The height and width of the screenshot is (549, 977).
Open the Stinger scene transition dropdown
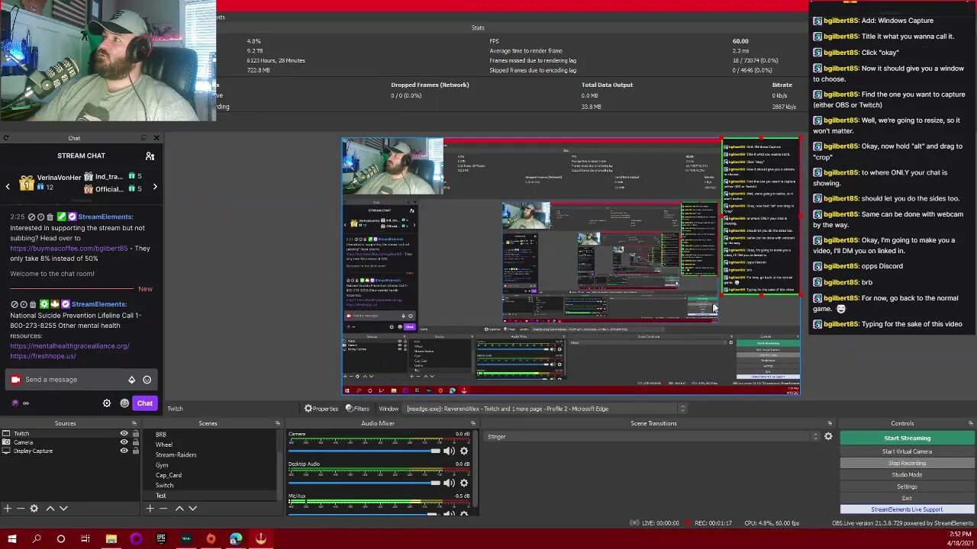[x=653, y=437]
